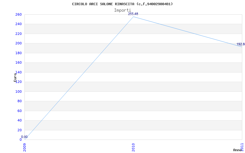Viewport: 245px width, 153px height.
Task: Click the 180 y-axis tick label
Action: pyautogui.click(x=18, y=53)
